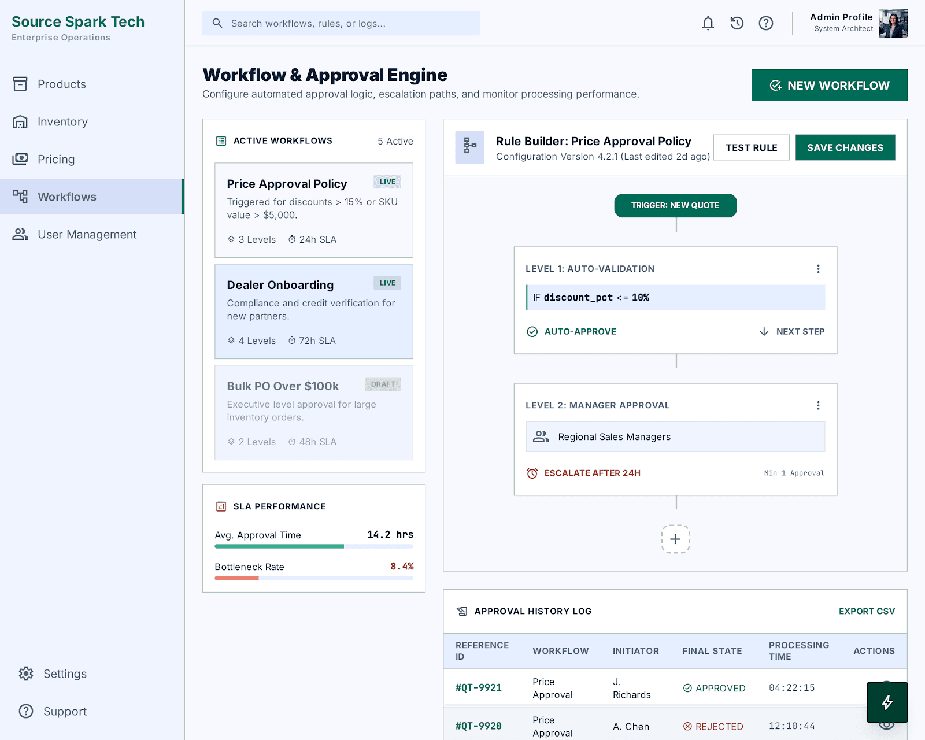This screenshot has height=740, width=925.
Task: Click the Active Workflows list icon
Action: (221, 141)
